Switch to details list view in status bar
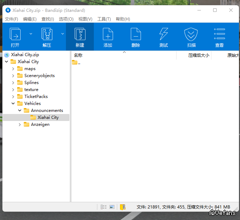 [x=104, y=207]
